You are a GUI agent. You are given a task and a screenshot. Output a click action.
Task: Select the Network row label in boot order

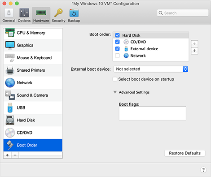pyautogui.click(x=138, y=56)
